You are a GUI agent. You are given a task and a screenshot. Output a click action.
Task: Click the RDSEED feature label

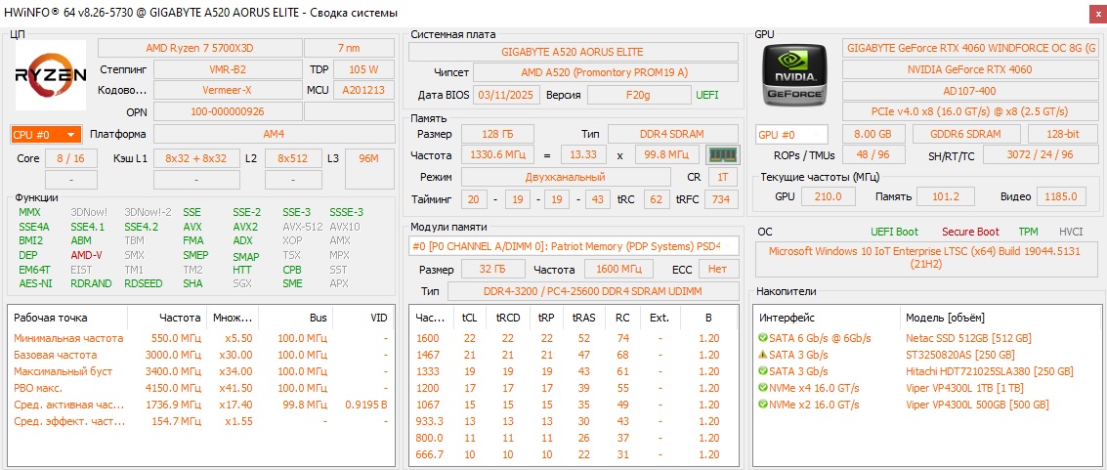[144, 283]
